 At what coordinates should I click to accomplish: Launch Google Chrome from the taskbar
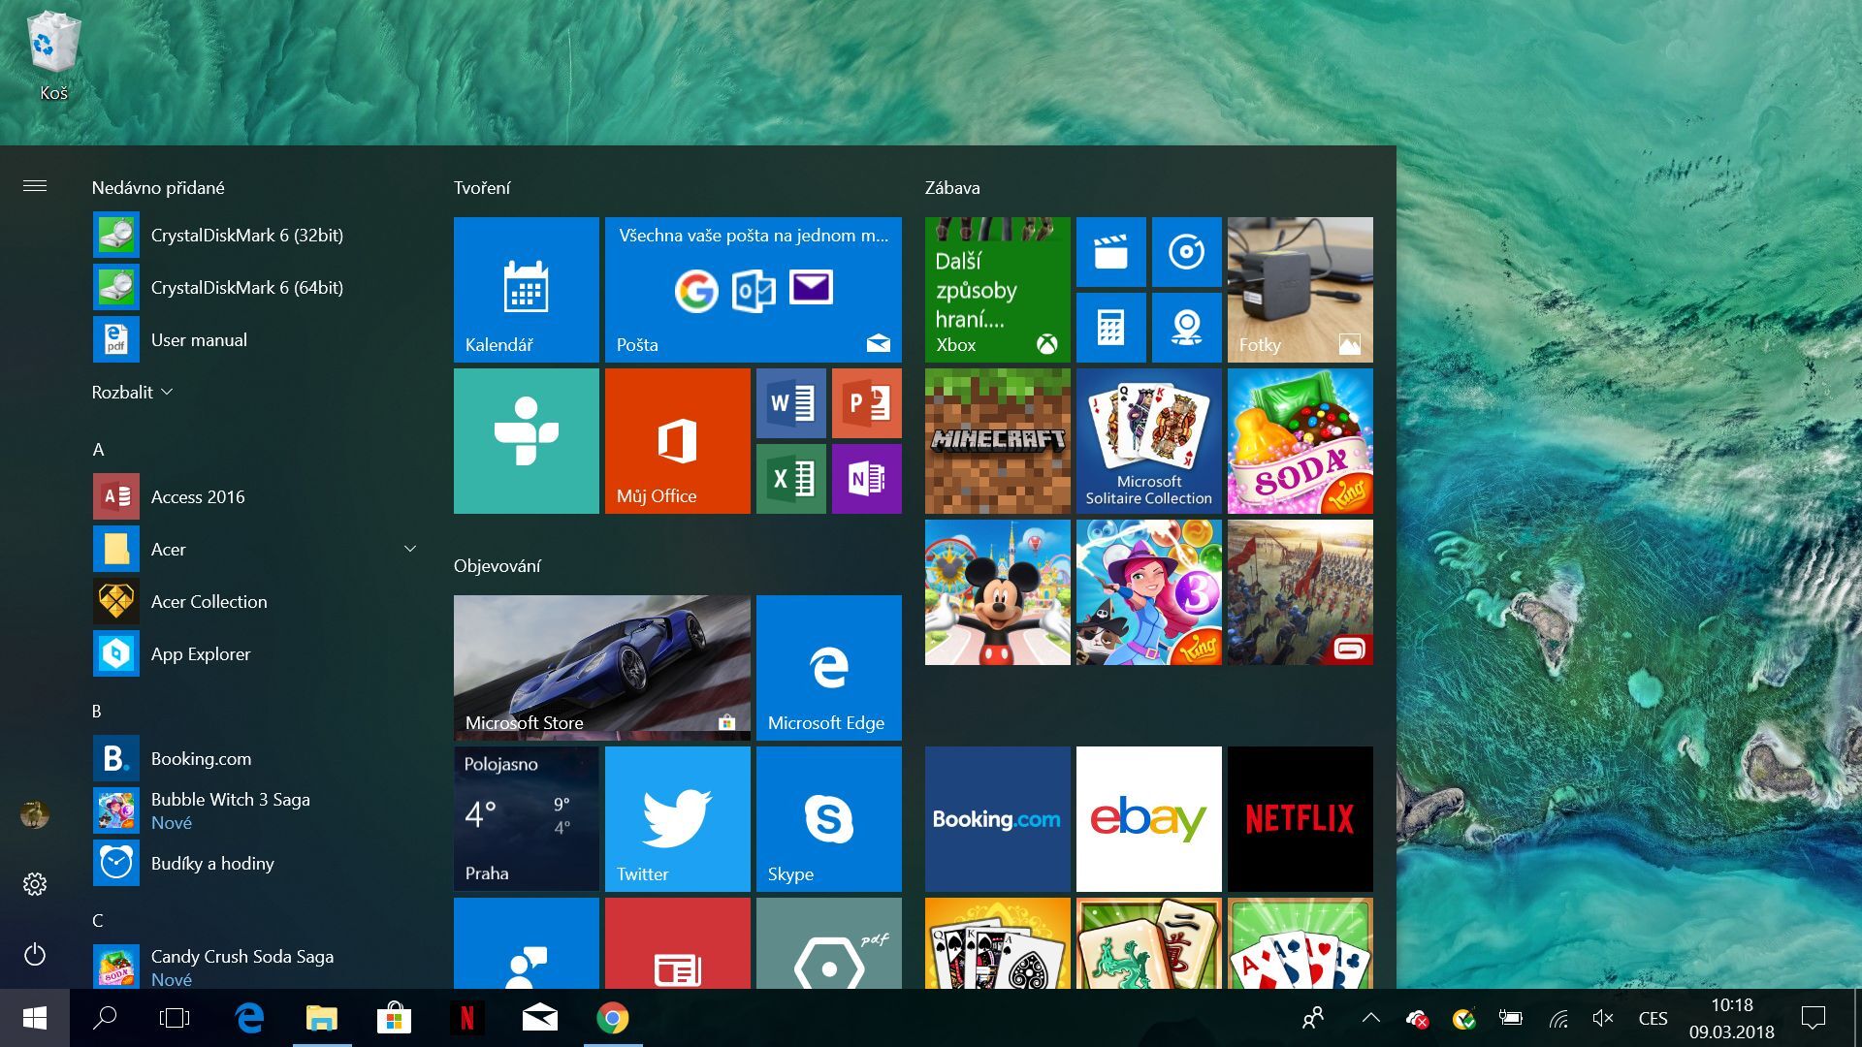click(x=611, y=1019)
